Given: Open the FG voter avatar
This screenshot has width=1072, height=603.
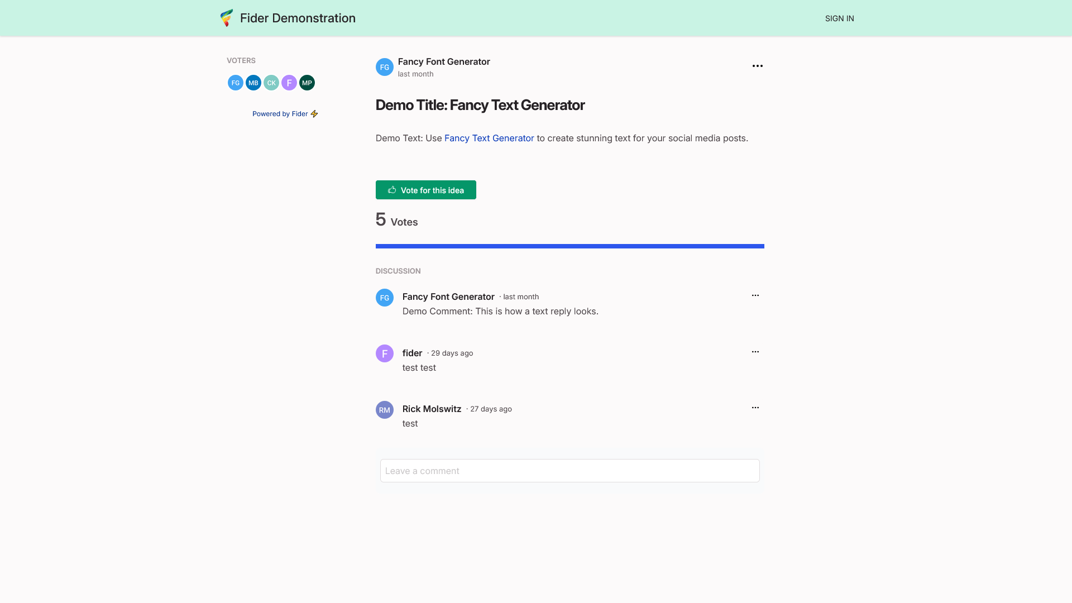Looking at the screenshot, I should click(x=236, y=83).
